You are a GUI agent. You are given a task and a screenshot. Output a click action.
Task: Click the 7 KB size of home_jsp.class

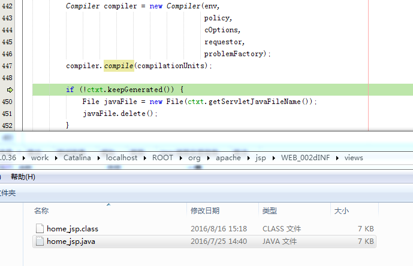[x=366, y=229]
